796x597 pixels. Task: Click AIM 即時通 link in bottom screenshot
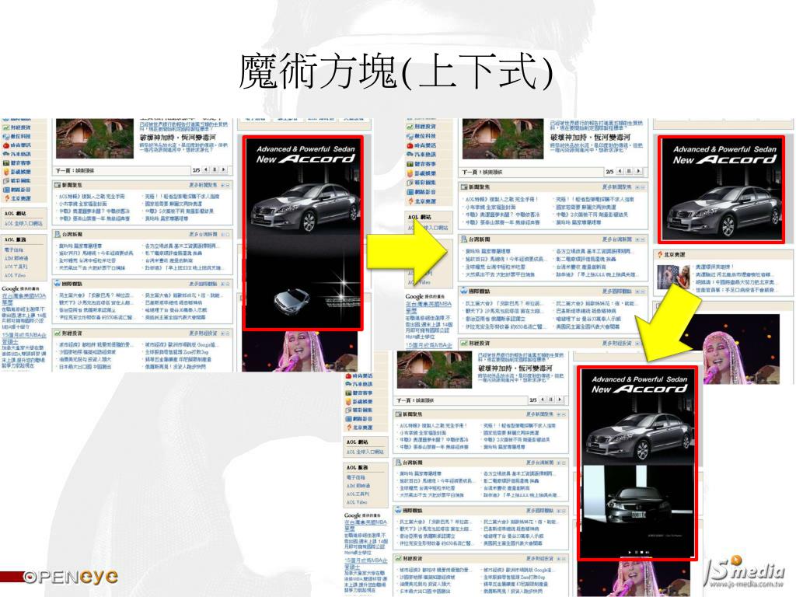(358, 486)
